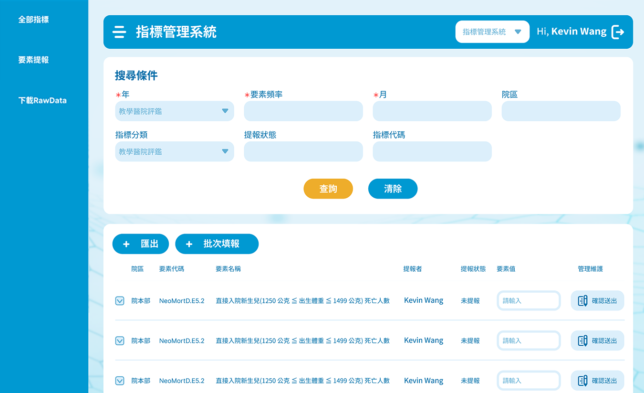644x393 pixels.
Task: Click the orange 查詢 button
Action: tap(328, 189)
